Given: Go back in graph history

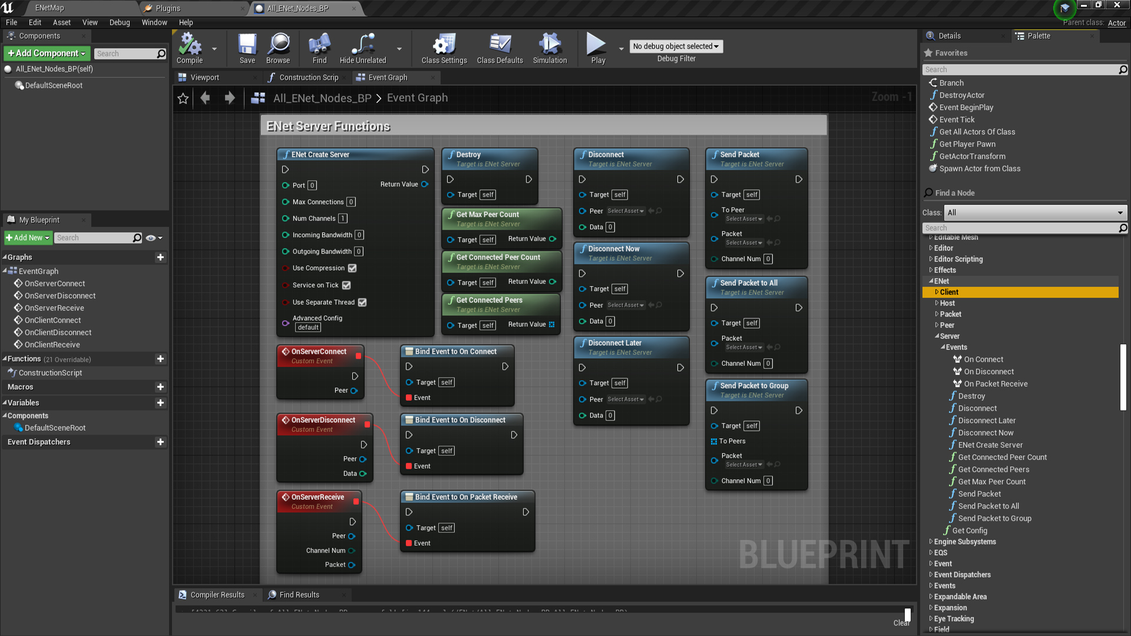Looking at the screenshot, I should [205, 98].
